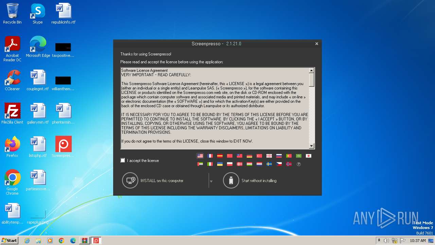Click the license scrollbar down arrow

click(311, 146)
